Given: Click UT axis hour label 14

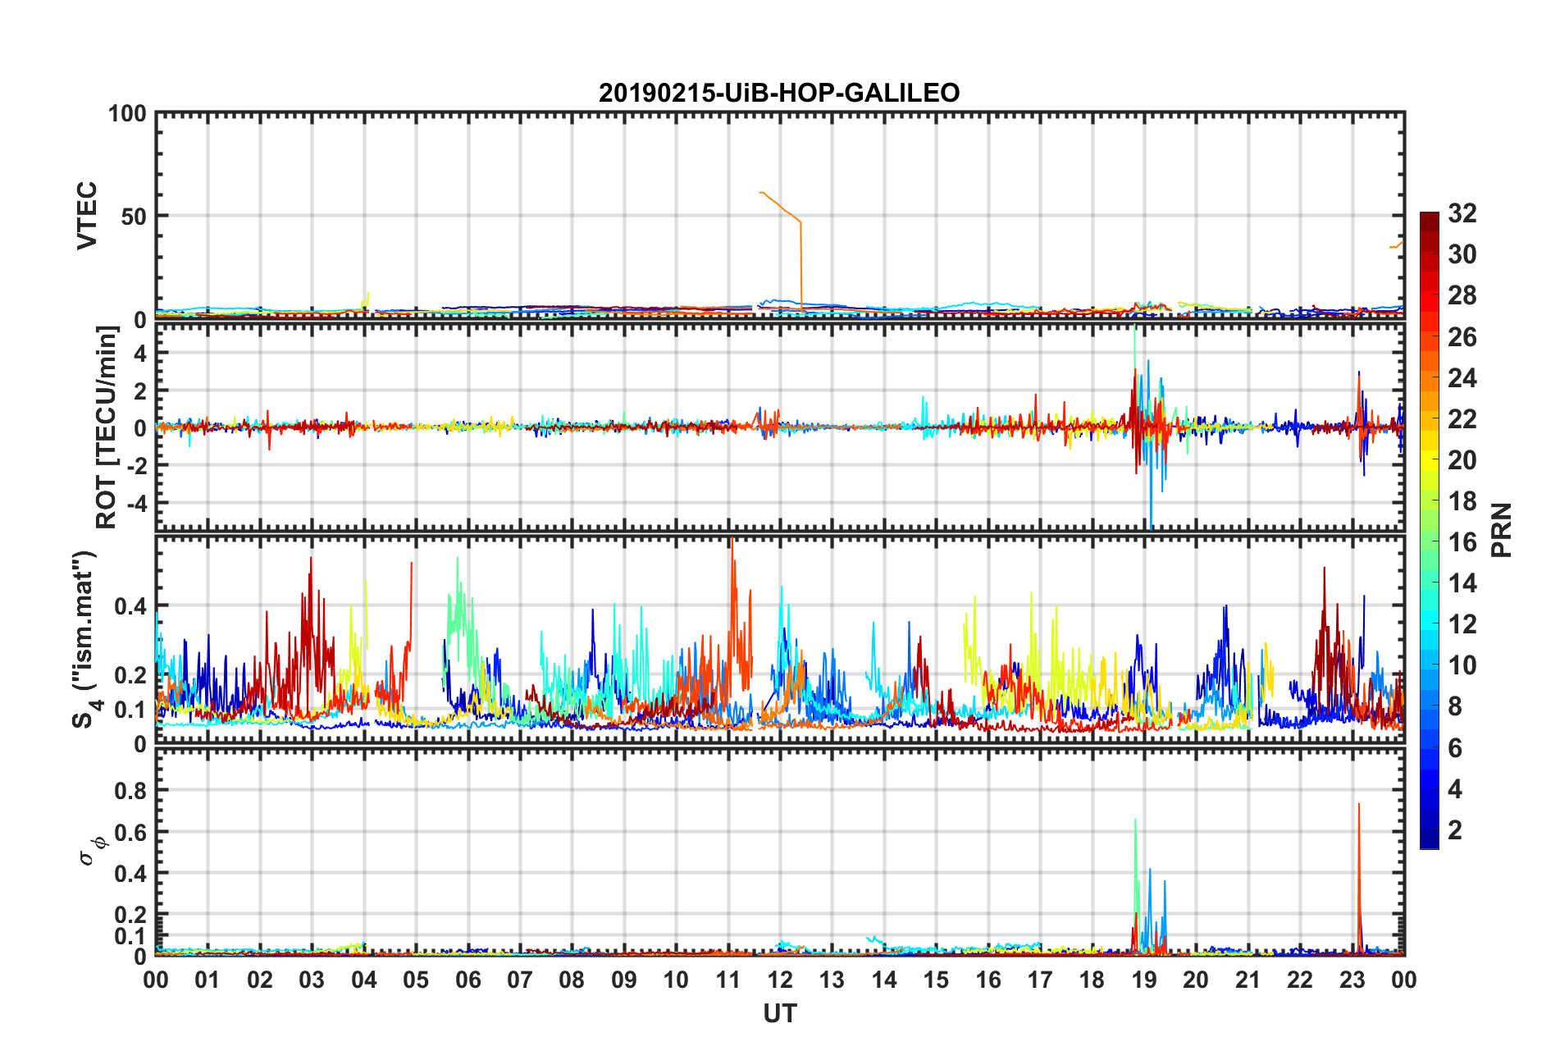Looking at the screenshot, I should [x=884, y=980].
